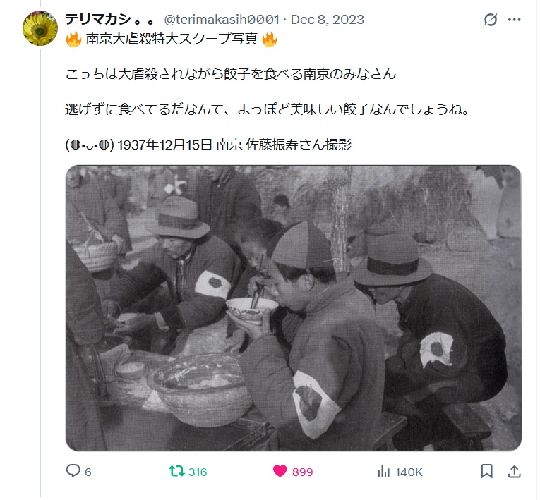540x500 pixels.
Task: Click the tweet headline 南京大虐殺特大スクープ写真
Action: tap(172, 39)
